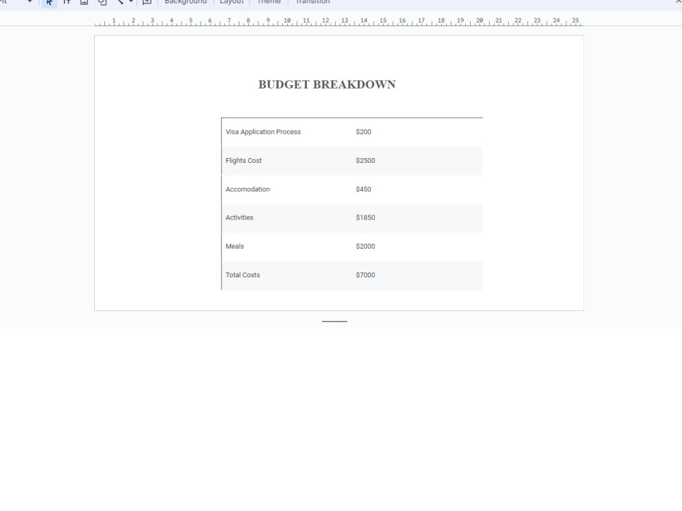Viewport: 682px width, 511px height.
Task: Click the $2500 table cell
Action: 417,161
